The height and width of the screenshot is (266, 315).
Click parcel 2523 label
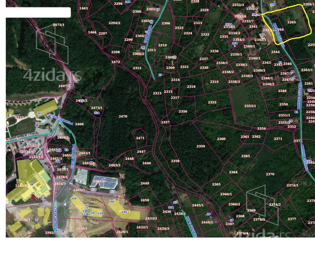pos(19,118)
